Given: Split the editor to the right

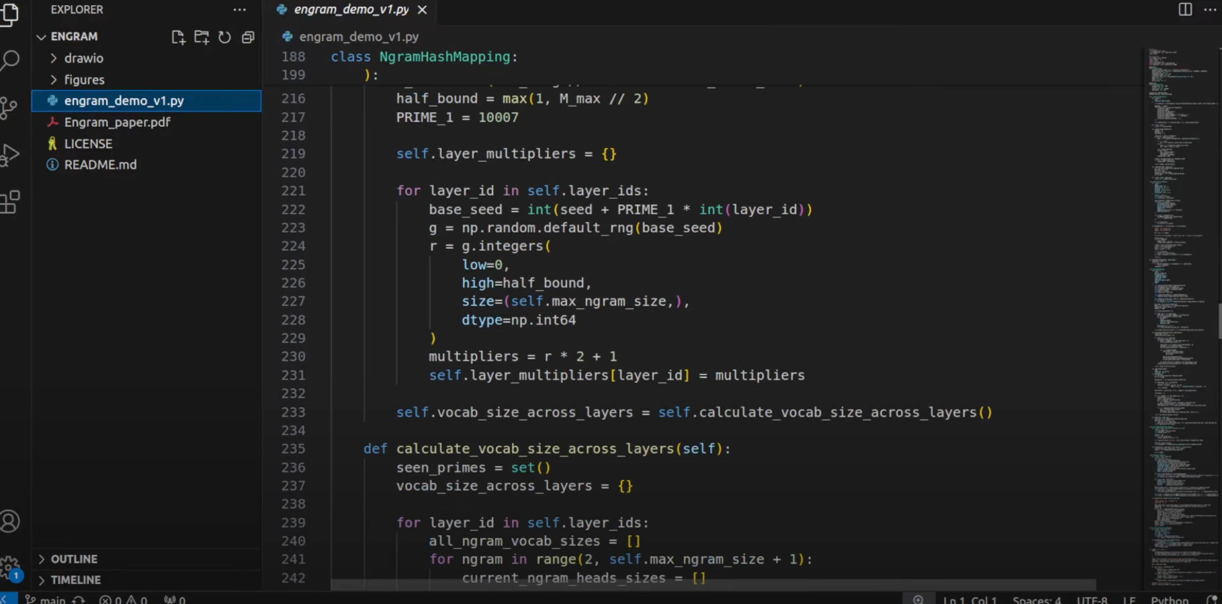Looking at the screenshot, I should [1185, 9].
